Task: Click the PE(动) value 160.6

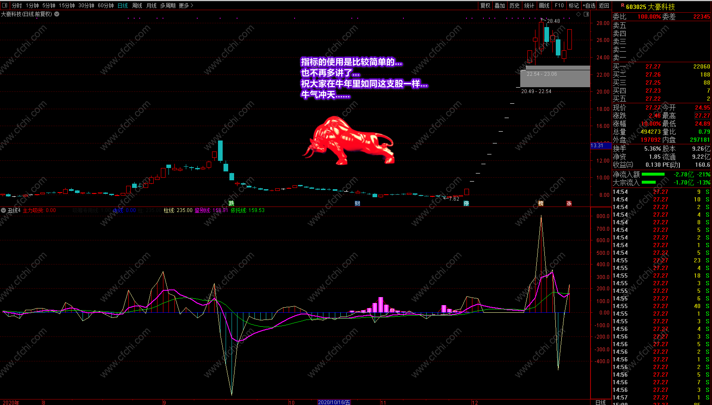Action: tap(702, 165)
